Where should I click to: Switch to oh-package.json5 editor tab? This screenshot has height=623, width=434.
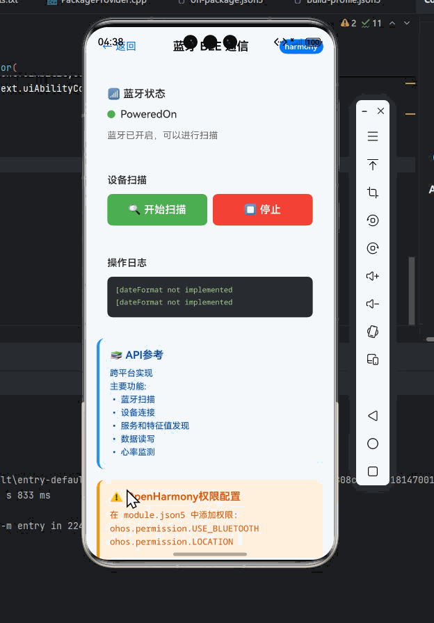(x=222, y=2)
